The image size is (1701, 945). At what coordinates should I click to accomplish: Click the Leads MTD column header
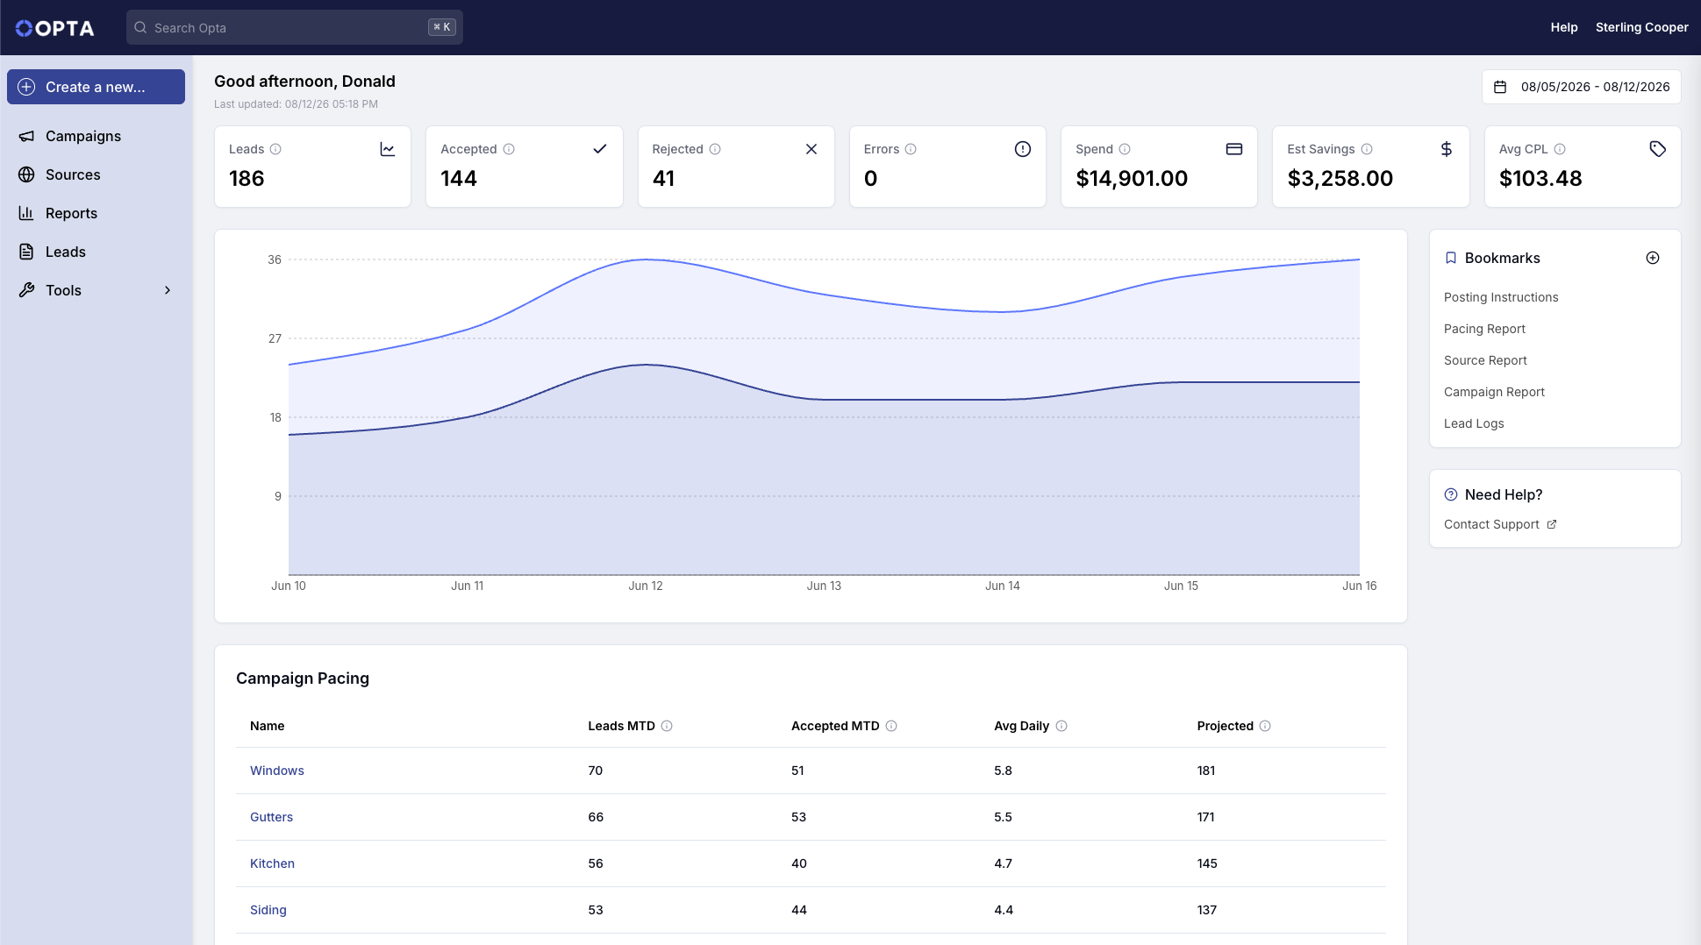coord(621,726)
